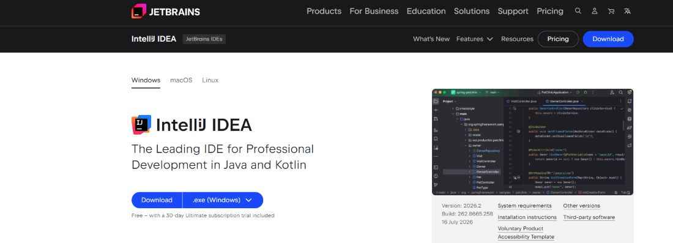Click the Build number text
This screenshot has height=243, width=673.
[467, 214]
